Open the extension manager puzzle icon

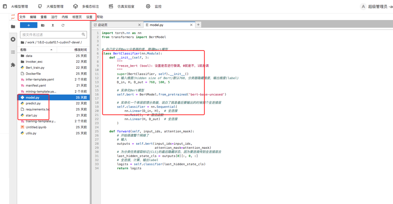coord(13,65)
